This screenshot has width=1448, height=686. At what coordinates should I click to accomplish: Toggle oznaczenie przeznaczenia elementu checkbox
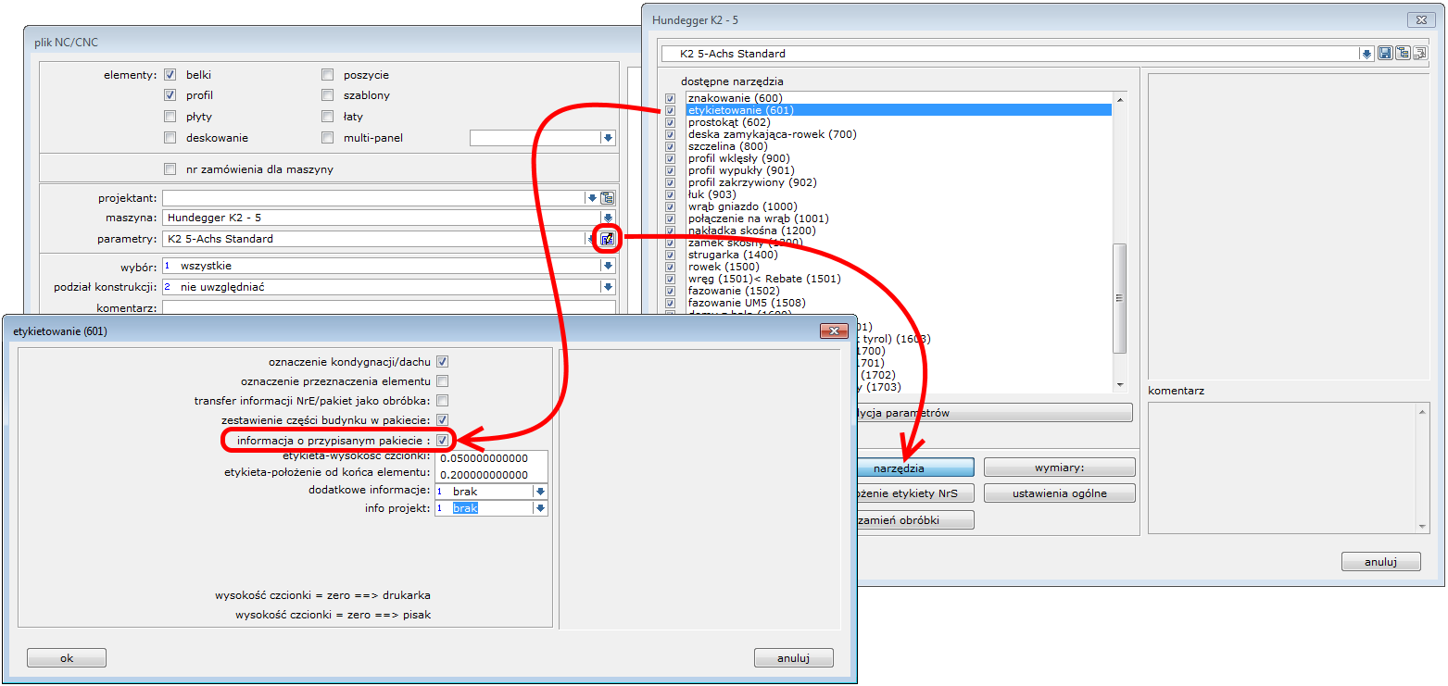point(443,381)
